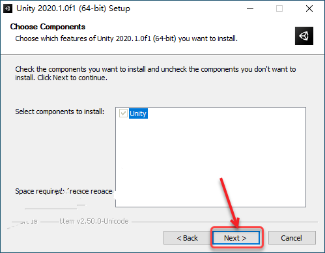Cancel the Unity installation
Screen dimensions: 325x253
pos(292,238)
